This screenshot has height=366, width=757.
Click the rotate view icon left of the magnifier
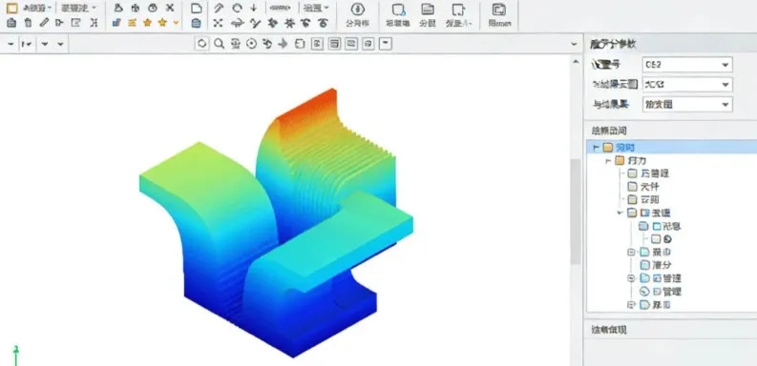(x=201, y=44)
